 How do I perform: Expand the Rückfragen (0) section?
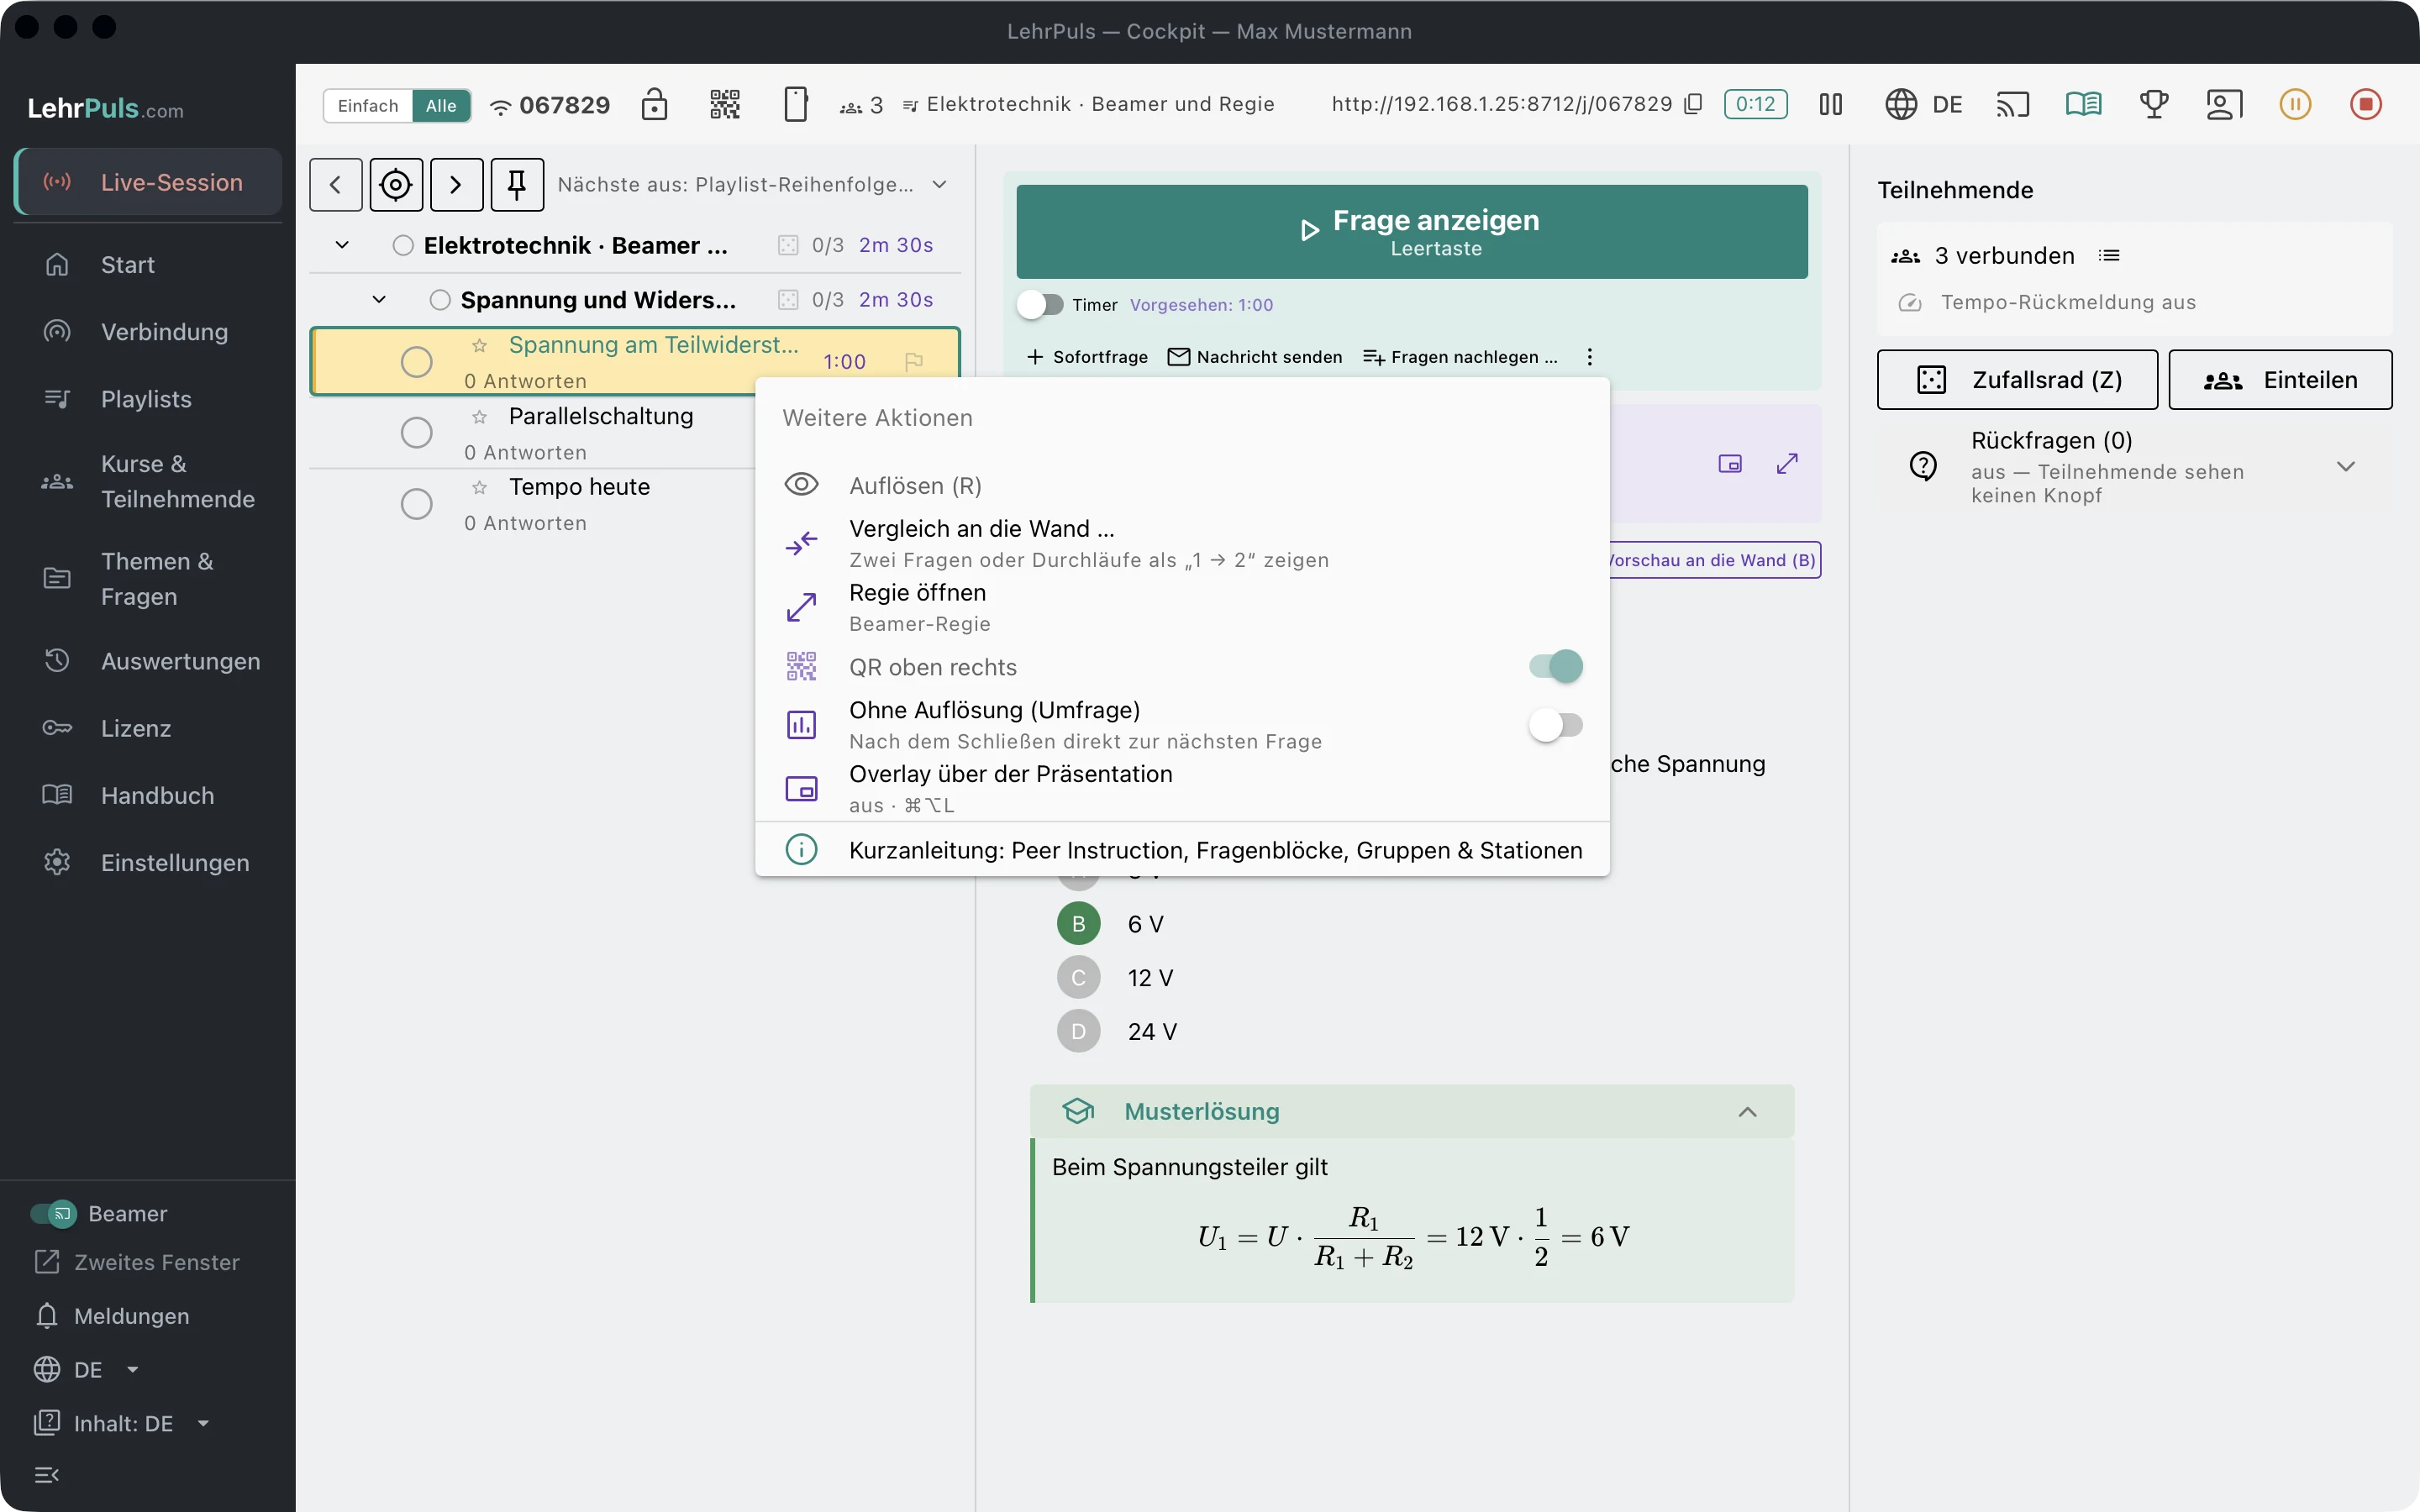point(2346,467)
